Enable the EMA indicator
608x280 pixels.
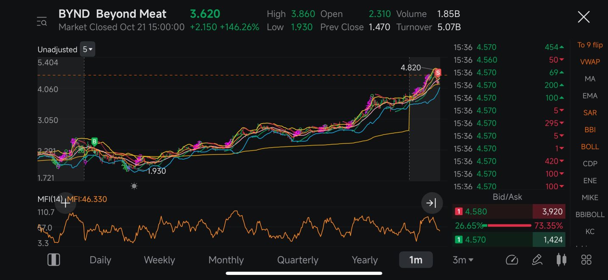tap(590, 96)
